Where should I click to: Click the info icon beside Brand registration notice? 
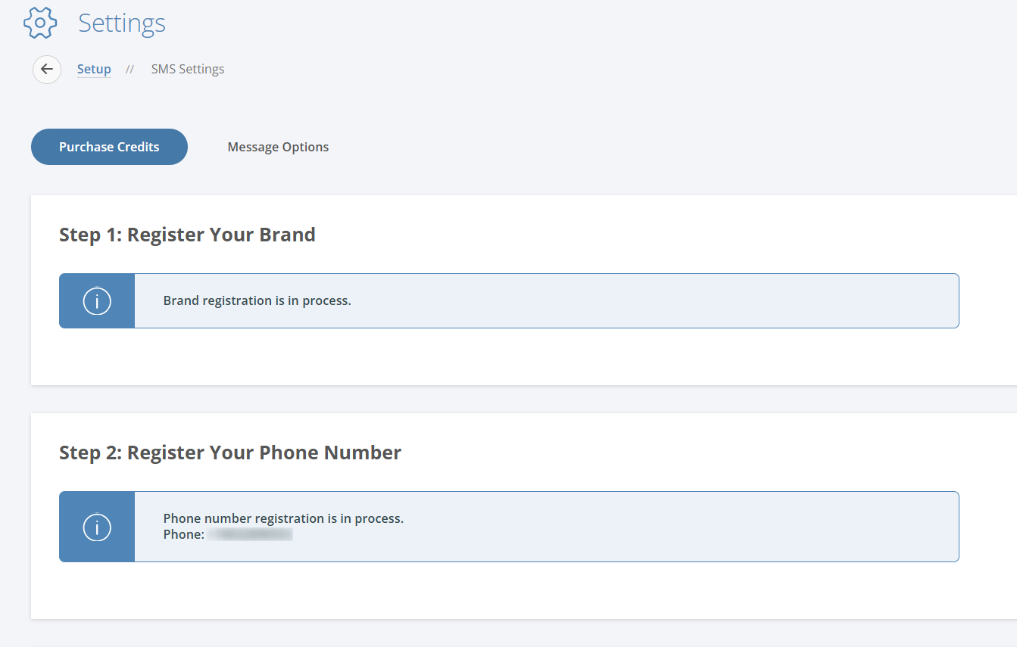(97, 300)
